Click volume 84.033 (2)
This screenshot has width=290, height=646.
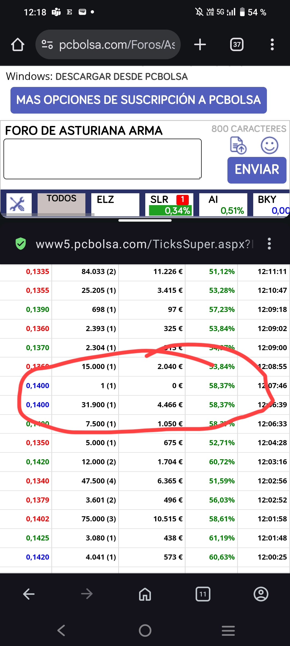(x=99, y=272)
